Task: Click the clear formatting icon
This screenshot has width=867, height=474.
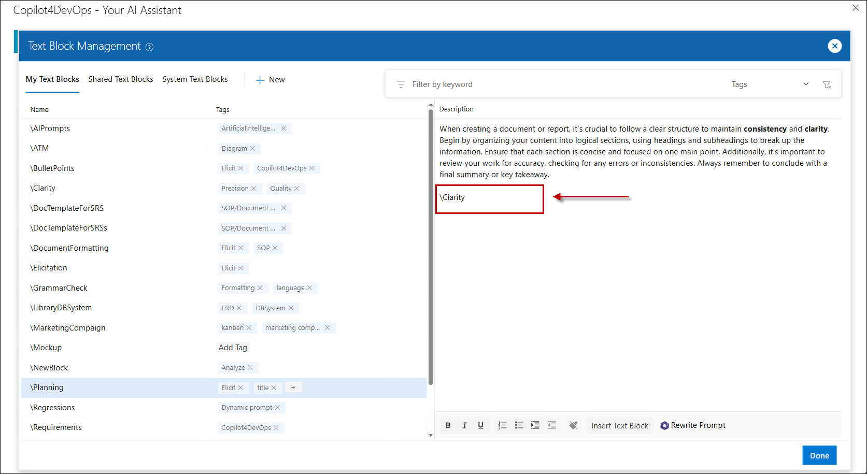Action: pos(573,425)
